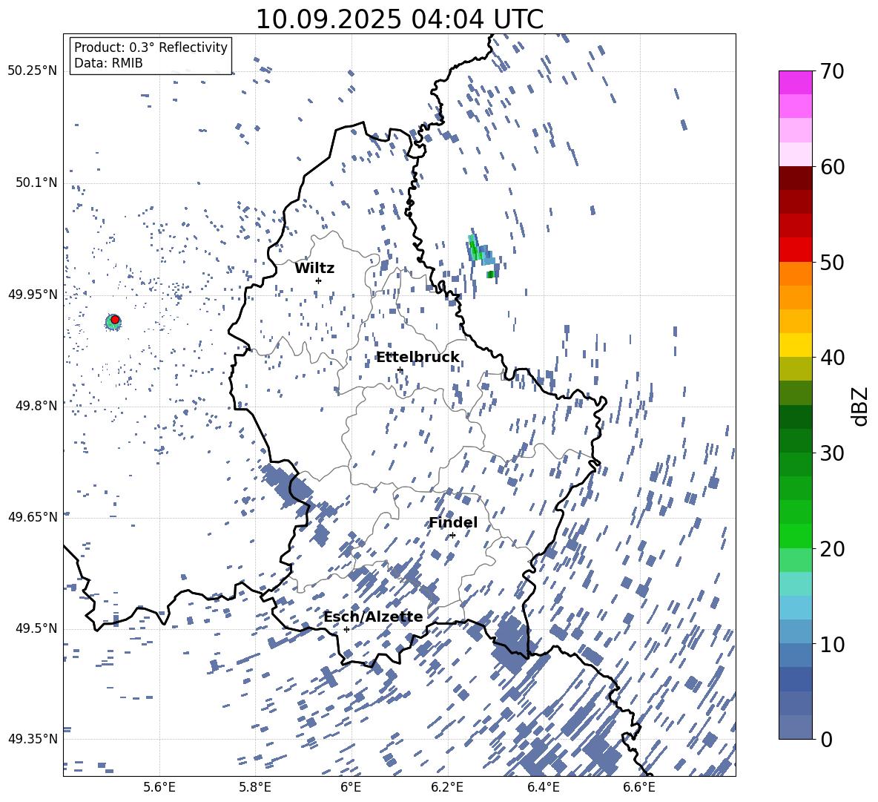
Task: Click the 5.8°E longitude label
Action: 255,787
